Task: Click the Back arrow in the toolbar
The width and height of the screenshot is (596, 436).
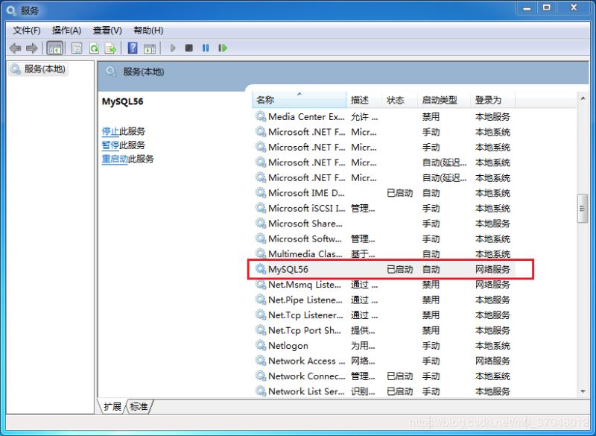Action: click(15, 48)
